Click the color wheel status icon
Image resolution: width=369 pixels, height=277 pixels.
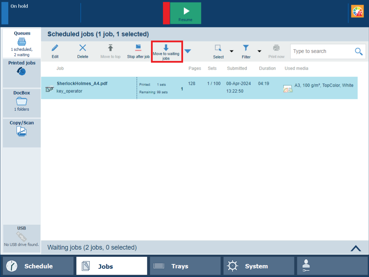[x=357, y=12]
